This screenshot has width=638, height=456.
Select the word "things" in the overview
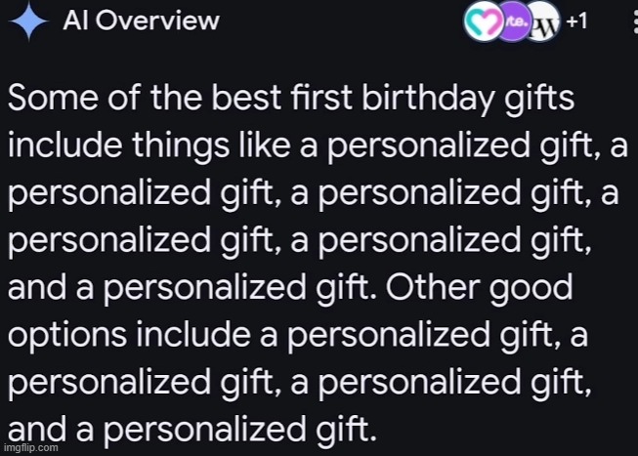180,148
